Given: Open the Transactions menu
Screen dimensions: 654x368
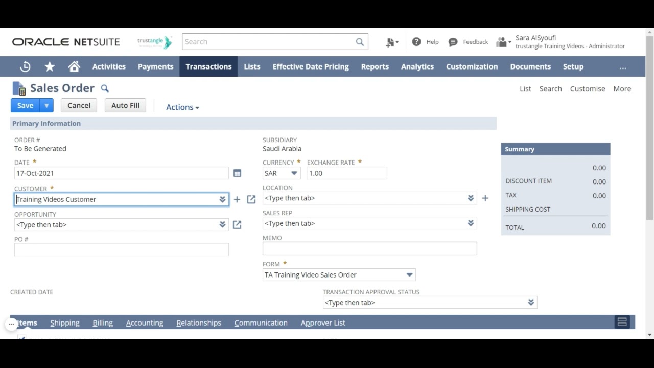Looking at the screenshot, I should click(x=208, y=66).
